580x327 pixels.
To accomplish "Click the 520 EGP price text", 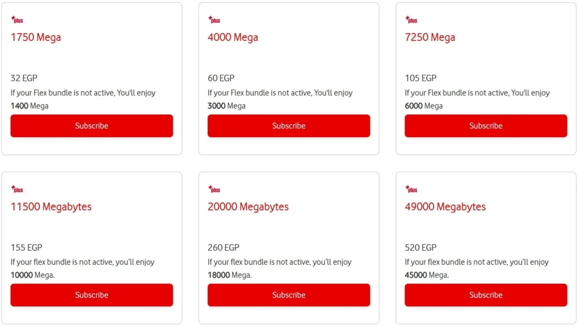I will point(421,248).
